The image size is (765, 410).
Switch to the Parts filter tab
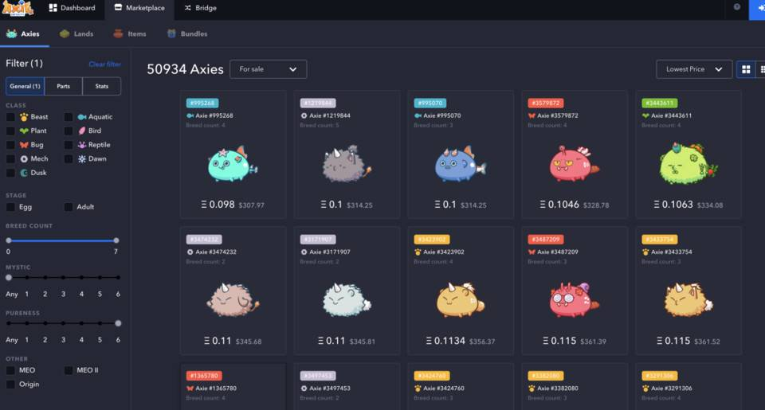coord(63,86)
